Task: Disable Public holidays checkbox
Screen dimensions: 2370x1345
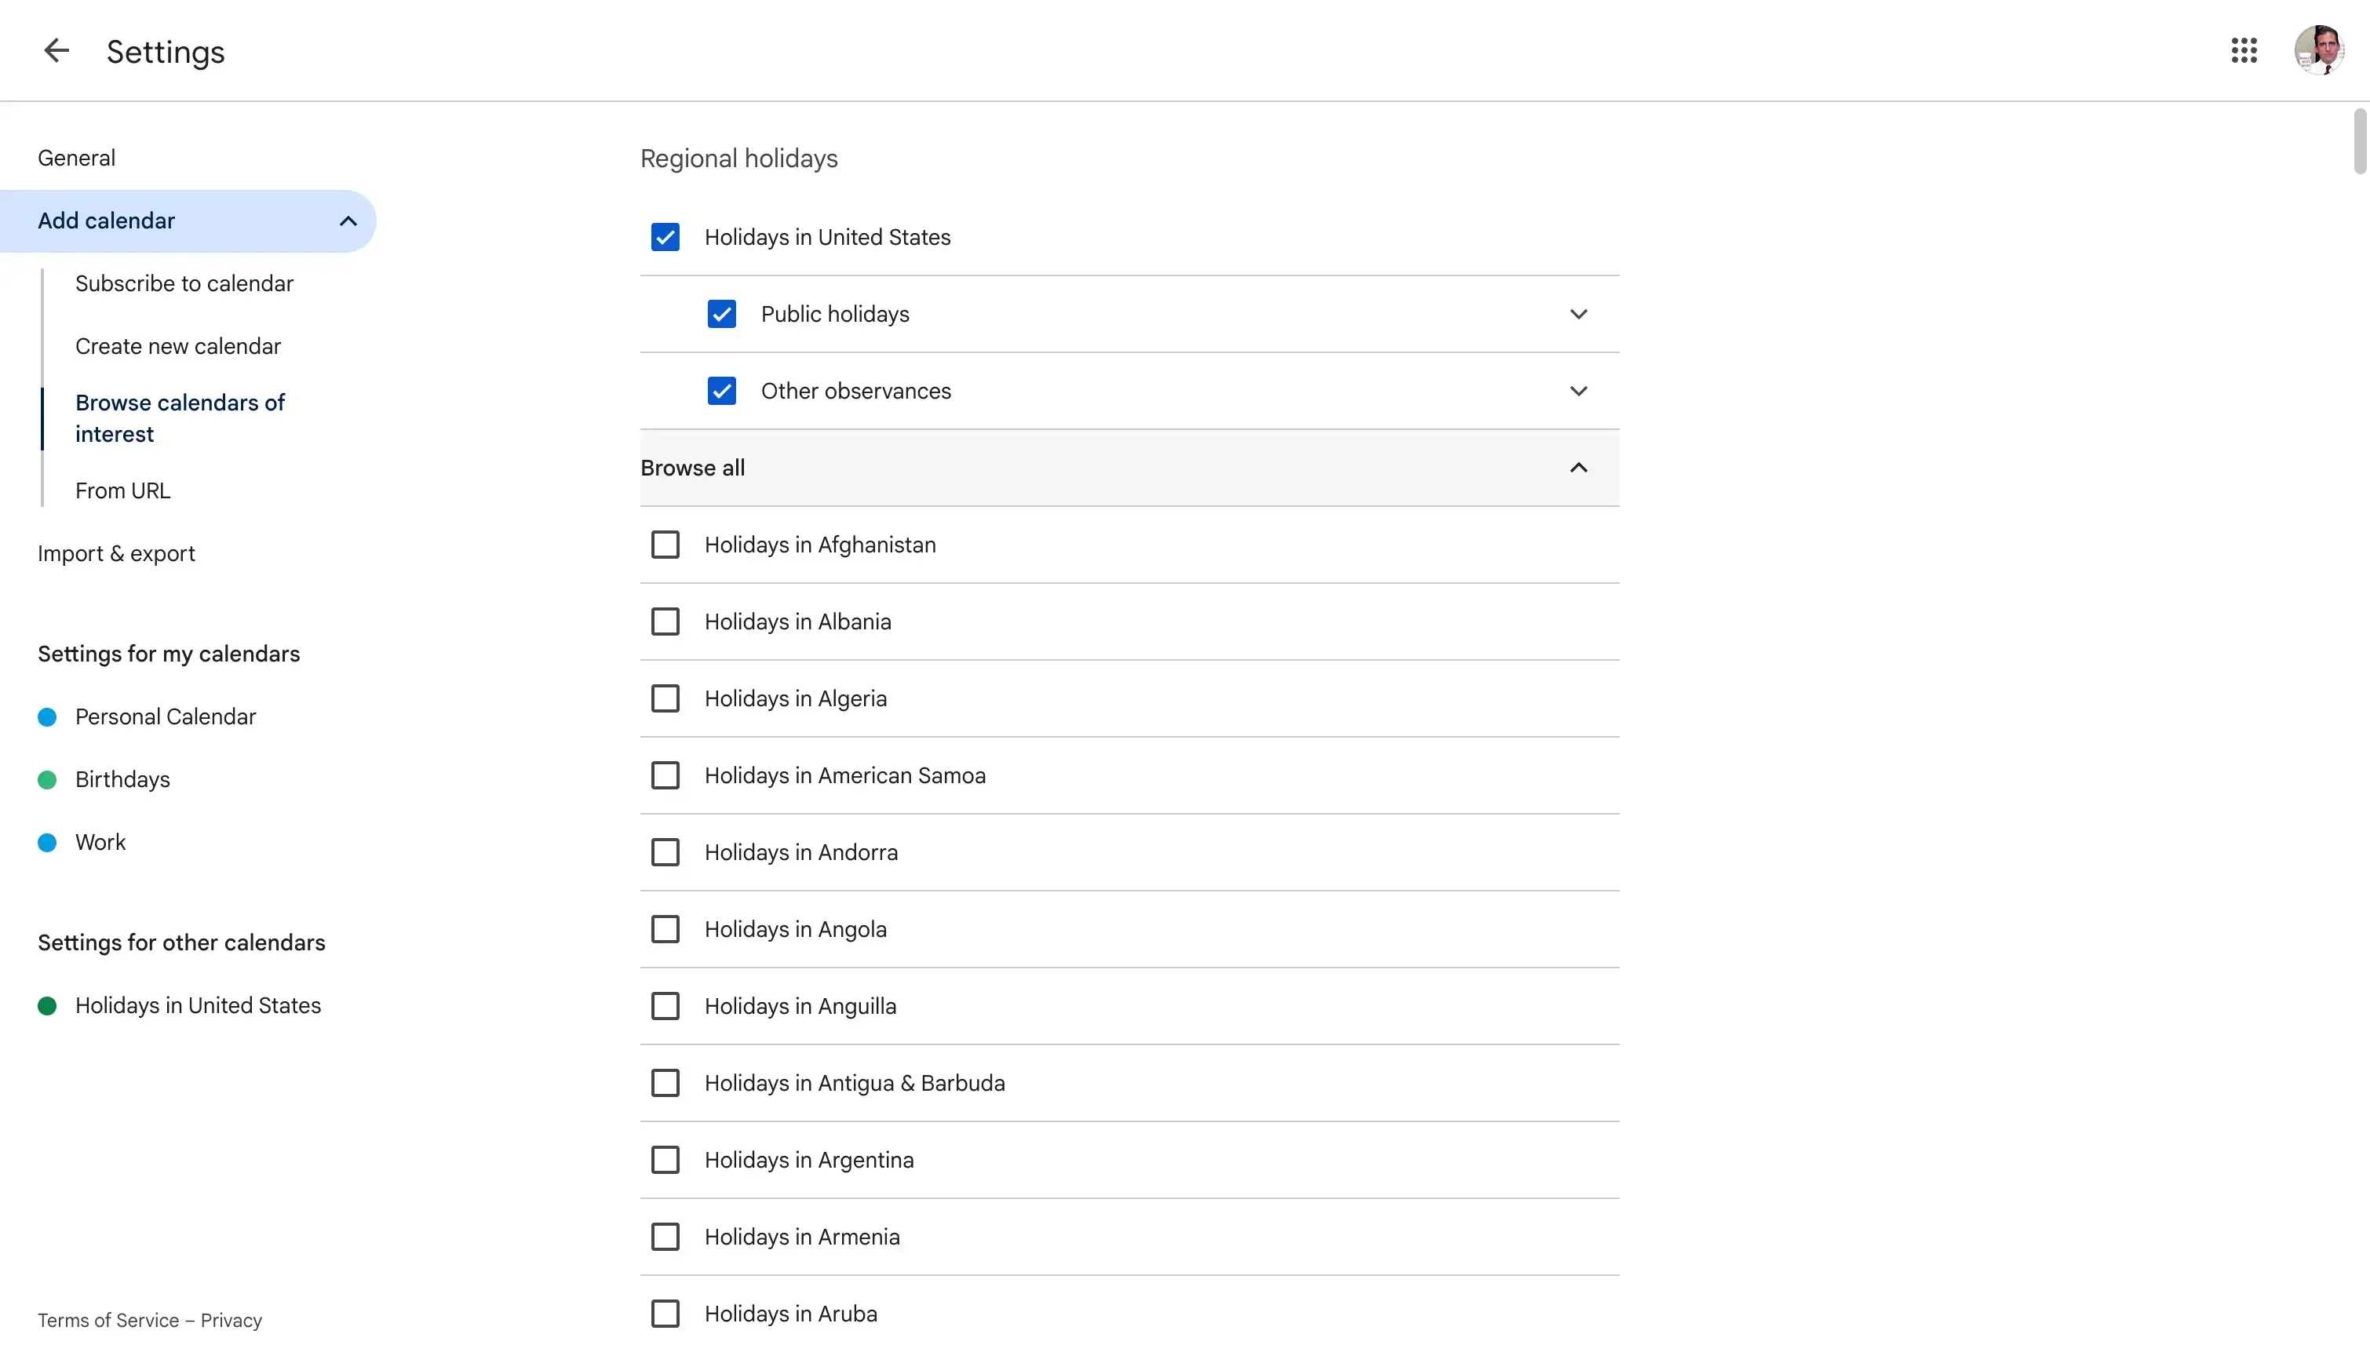Action: tap(721, 313)
